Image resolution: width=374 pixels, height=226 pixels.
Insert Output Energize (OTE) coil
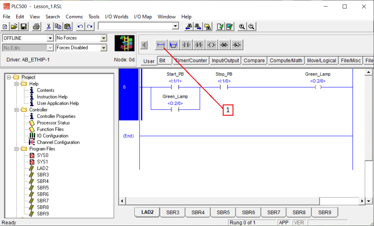coord(211,45)
